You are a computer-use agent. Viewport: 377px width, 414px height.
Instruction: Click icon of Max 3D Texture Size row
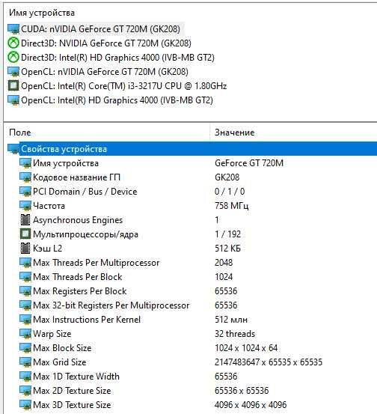[25, 405]
